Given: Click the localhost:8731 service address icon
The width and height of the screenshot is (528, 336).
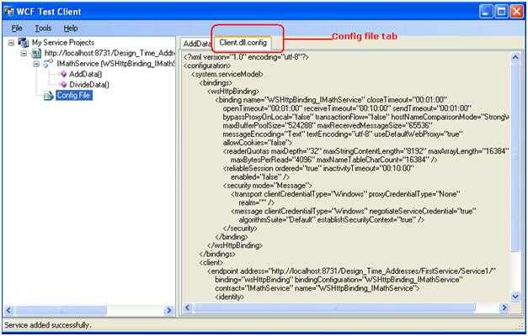Looking at the screenshot, I should 36,54.
